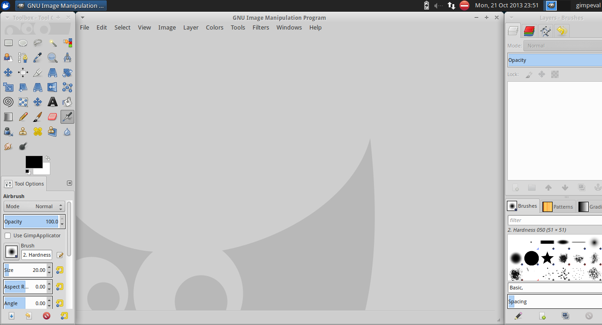Reset Angle to brush default
602x325 pixels.
tap(60, 303)
